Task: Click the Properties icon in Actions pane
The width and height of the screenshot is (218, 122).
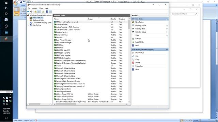Action: click(133, 66)
